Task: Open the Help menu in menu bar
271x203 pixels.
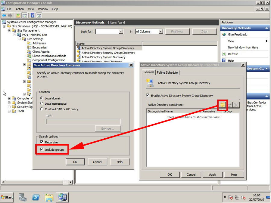Action: pyautogui.click(x=55, y=9)
